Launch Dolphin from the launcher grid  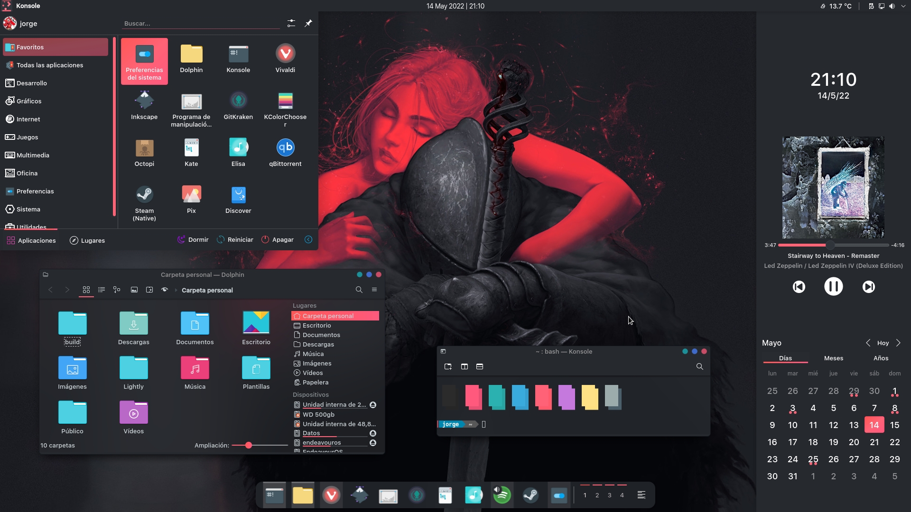coord(191,59)
